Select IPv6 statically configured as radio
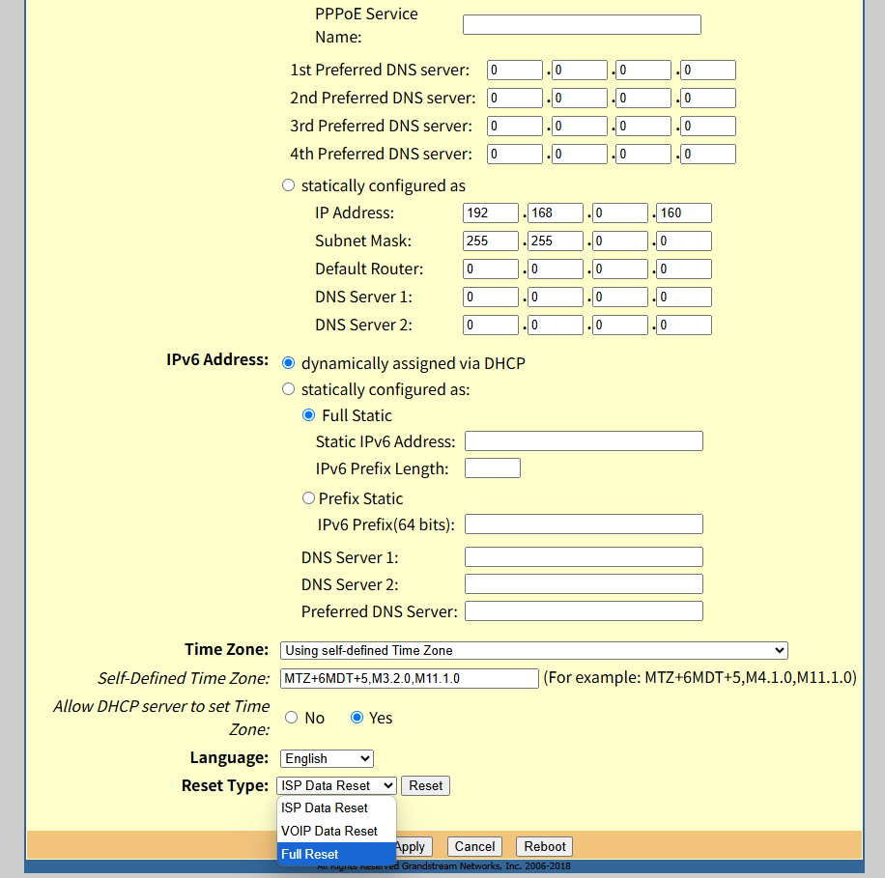This screenshot has width=885, height=878. (289, 389)
